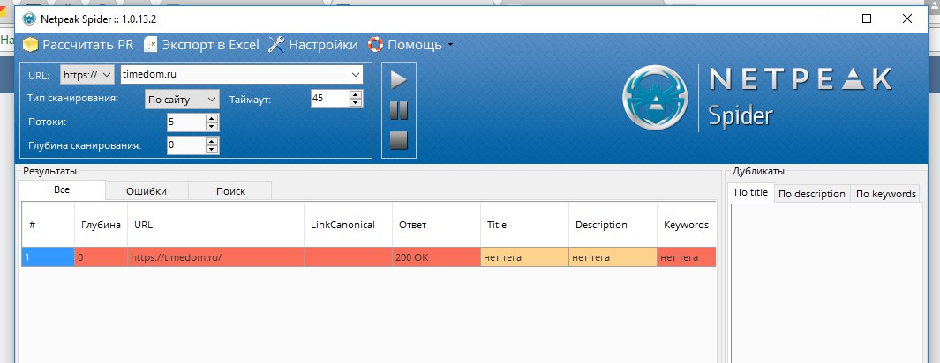
Task: Sort by the Глубина column header
Action: tap(101, 225)
